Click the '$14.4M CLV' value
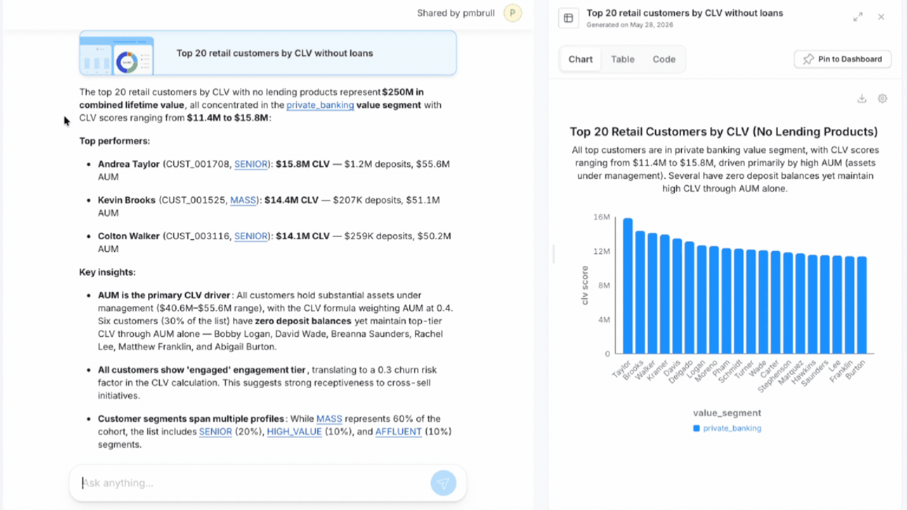This screenshot has height=510, width=907. [291, 200]
